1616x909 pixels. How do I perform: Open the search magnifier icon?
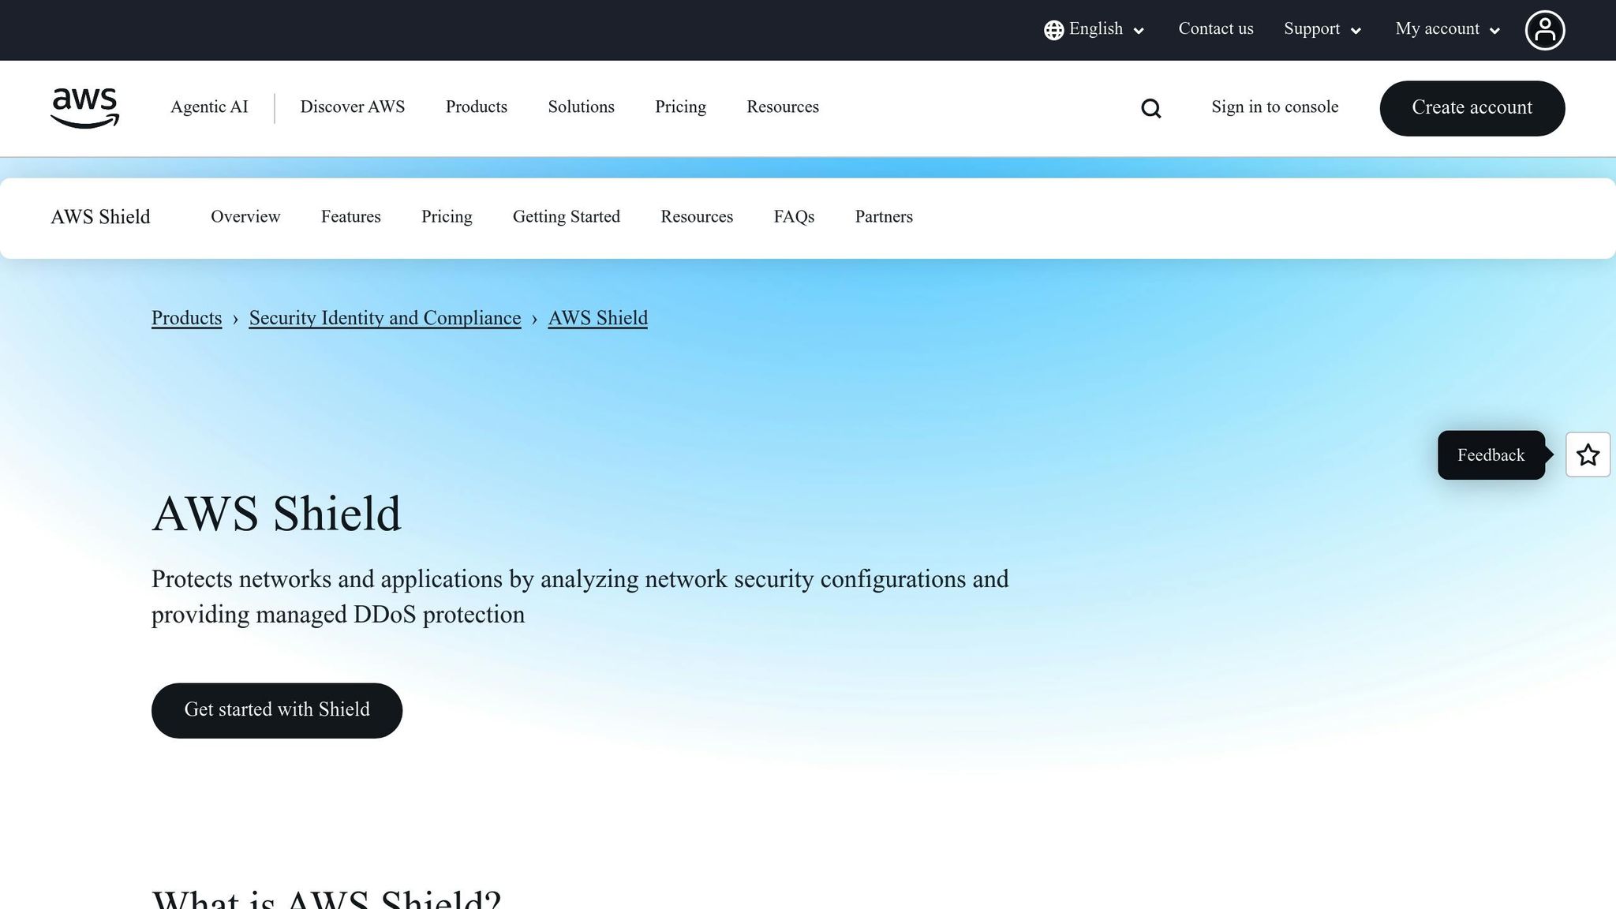pos(1151,108)
